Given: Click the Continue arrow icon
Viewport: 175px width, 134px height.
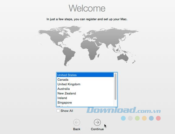Looking at the screenshot, I should (97, 123).
